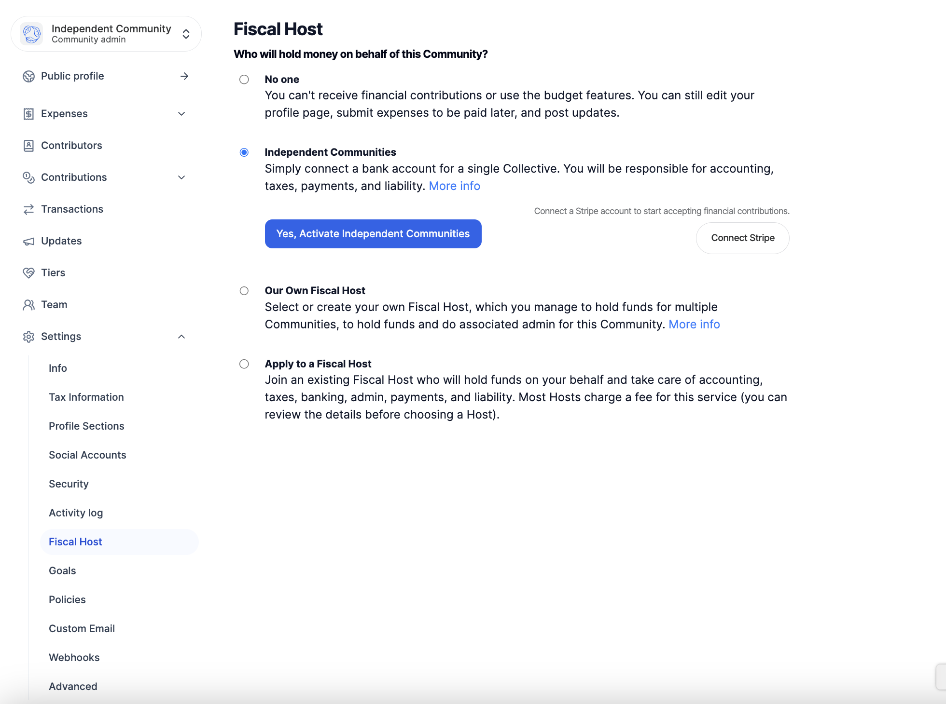
Task: Click the Independent Community logo avatar
Action: (32, 34)
